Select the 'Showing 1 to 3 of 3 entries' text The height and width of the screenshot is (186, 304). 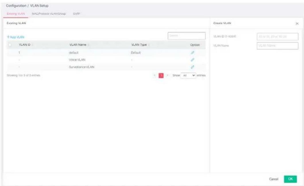tap(24, 75)
